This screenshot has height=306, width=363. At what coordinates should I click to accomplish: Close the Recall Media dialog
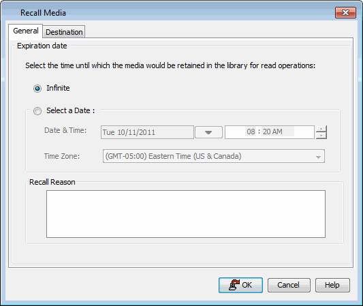pos(345,12)
